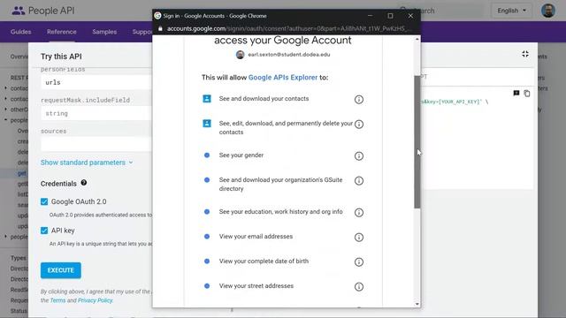The width and height of the screenshot is (566, 318).
Task: Click the EXECUTE button
Action: coord(61,270)
